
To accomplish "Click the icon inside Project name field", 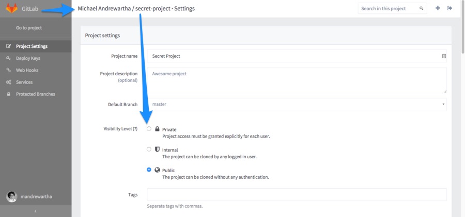I will (444, 56).
